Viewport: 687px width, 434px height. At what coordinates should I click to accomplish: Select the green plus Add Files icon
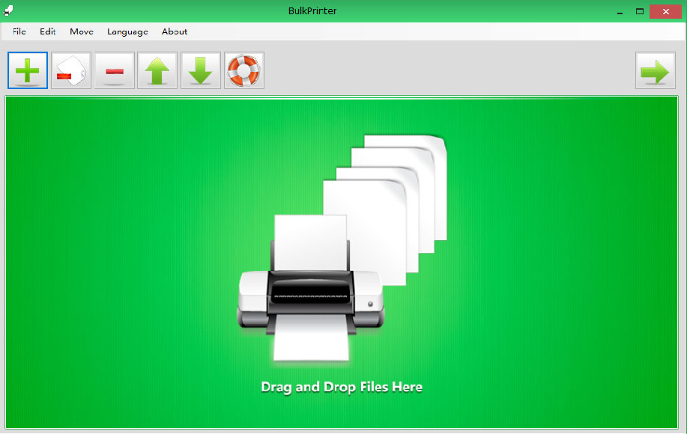coord(27,70)
